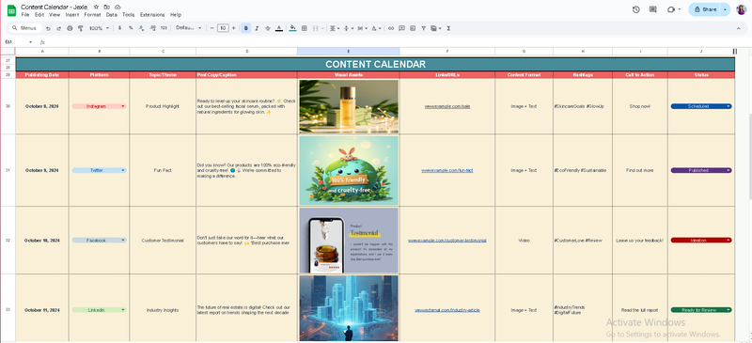
Task: Select the paint format tool
Action: pyautogui.click(x=81, y=28)
